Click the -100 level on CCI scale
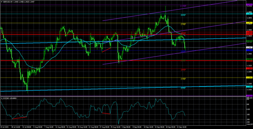 (x=249, y=114)
